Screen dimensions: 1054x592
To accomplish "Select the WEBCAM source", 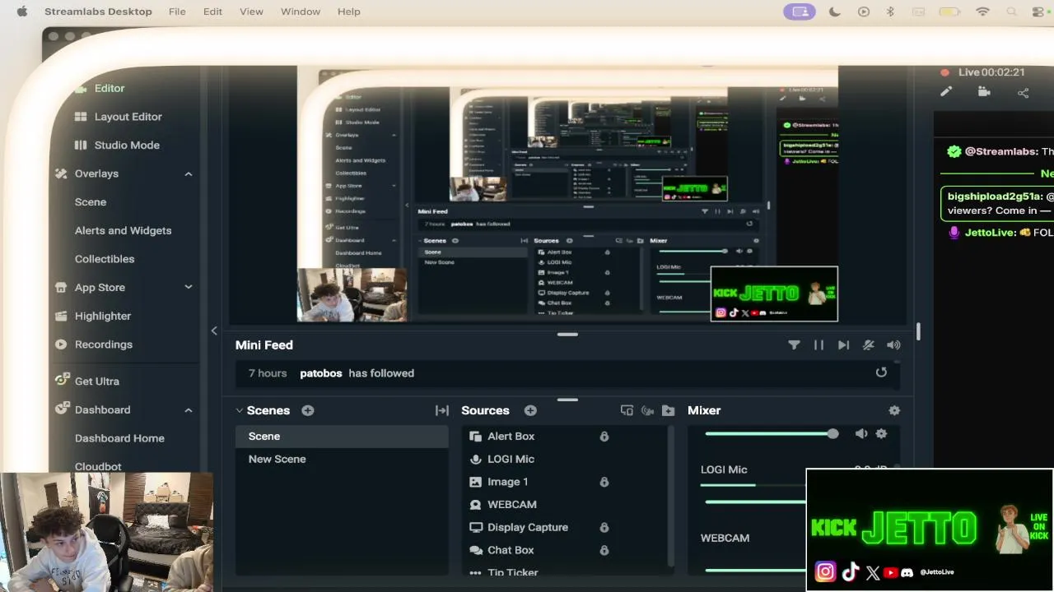I will tap(511, 505).
